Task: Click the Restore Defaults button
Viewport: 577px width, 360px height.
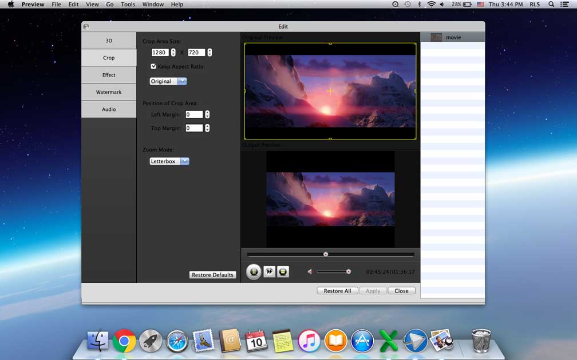Action: pyautogui.click(x=213, y=275)
